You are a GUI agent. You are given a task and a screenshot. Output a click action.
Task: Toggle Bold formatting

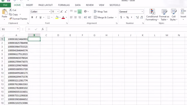click(32, 17)
